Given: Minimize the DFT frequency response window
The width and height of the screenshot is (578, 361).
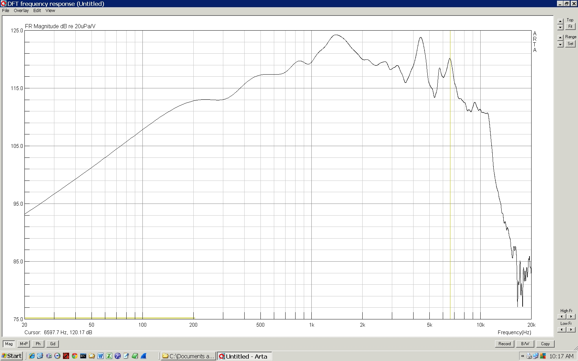Looking at the screenshot, I should (x=560, y=4).
